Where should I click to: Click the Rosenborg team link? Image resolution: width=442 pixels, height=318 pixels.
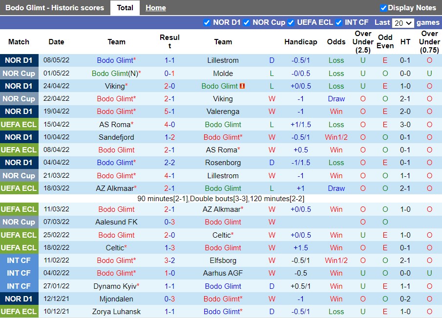click(x=223, y=163)
